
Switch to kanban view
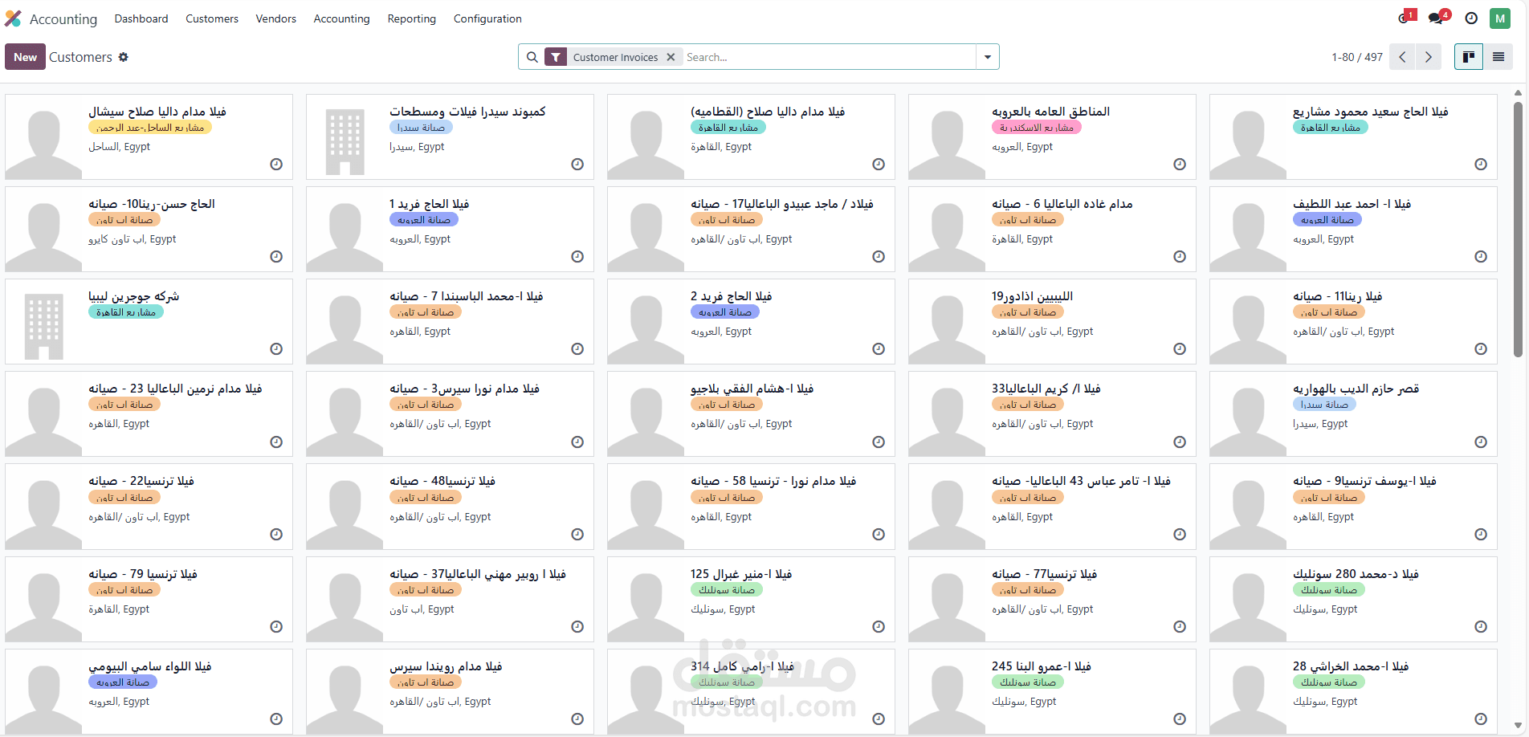(x=1469, y=57)
